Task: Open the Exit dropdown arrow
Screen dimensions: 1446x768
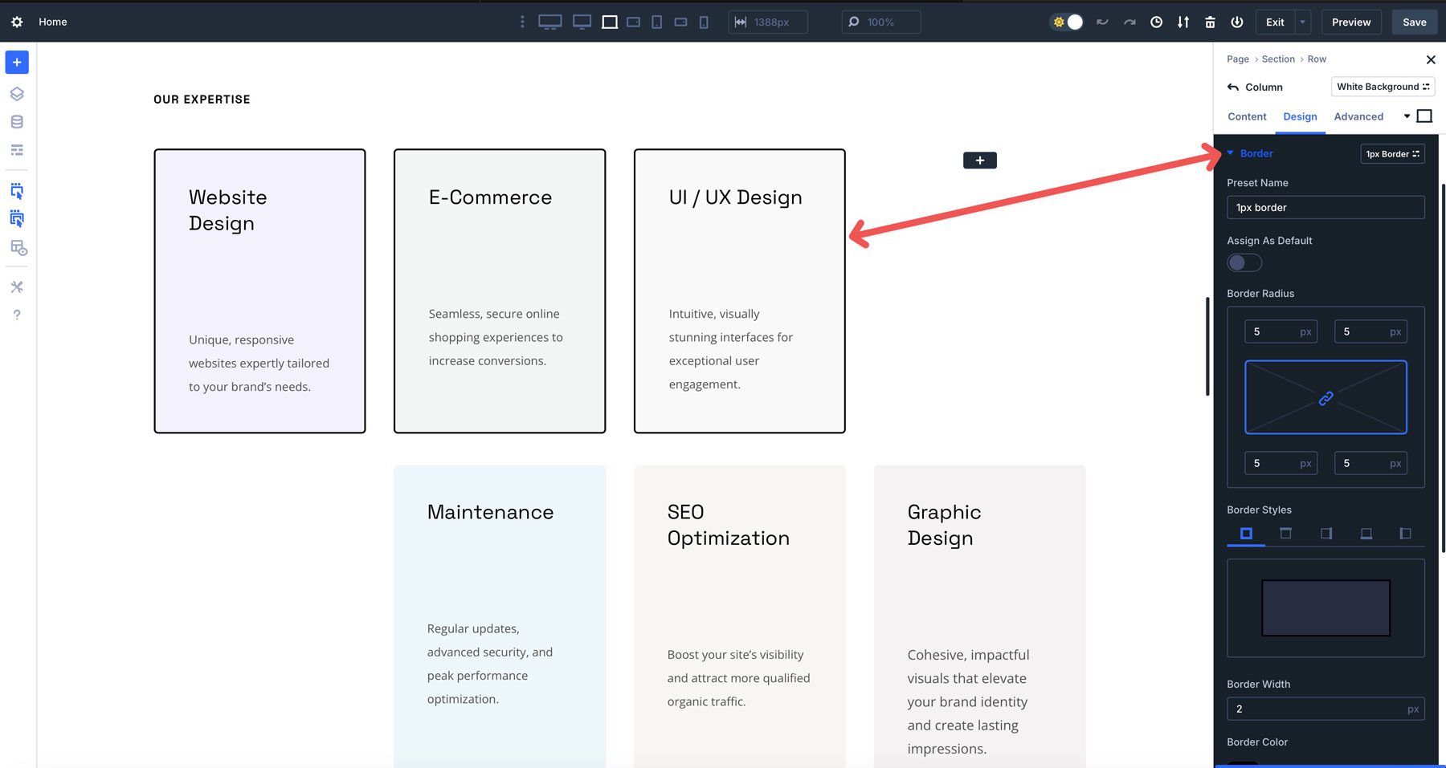Action: (x=1301, y=22)
